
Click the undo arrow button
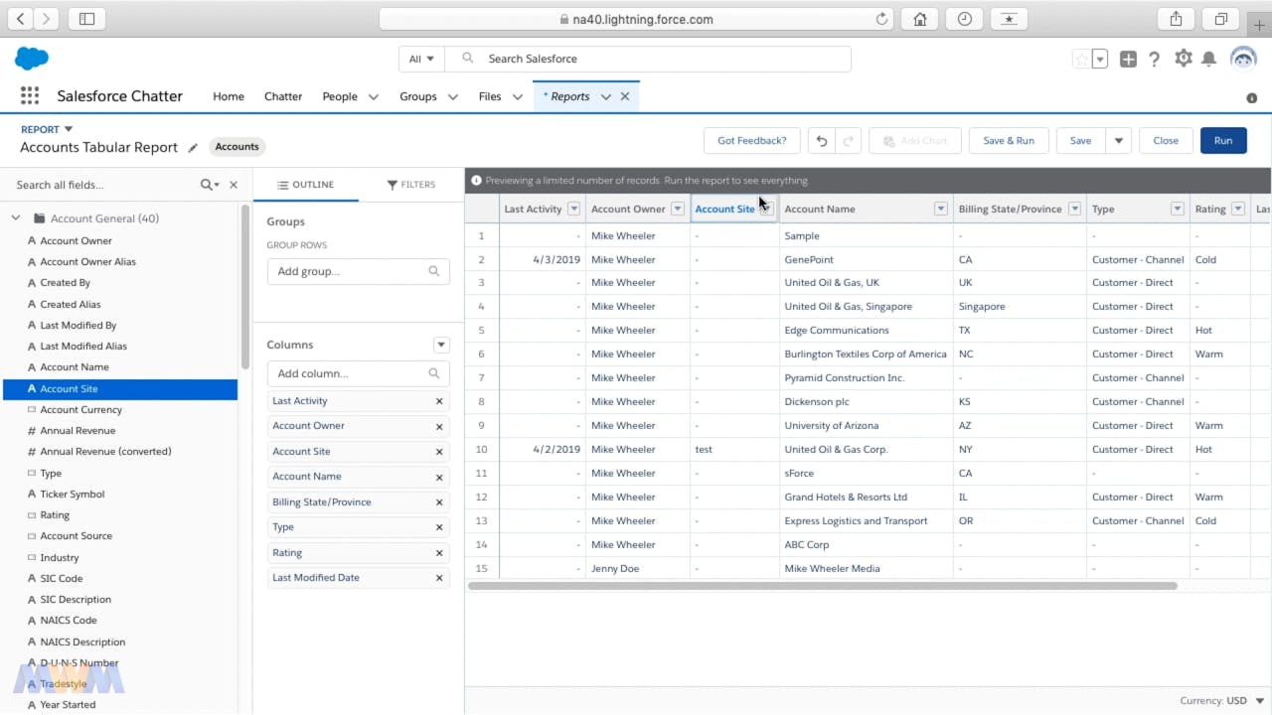point(821,141)
